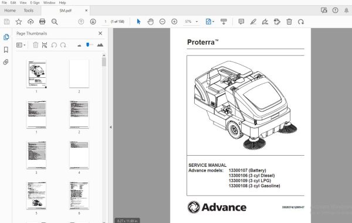
Task: Open the Bookmarks sidebar panel
Action: point(6,50)
